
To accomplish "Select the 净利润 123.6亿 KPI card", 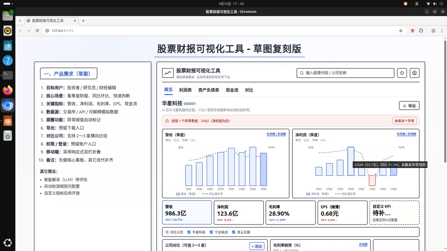I will (239, 213).
